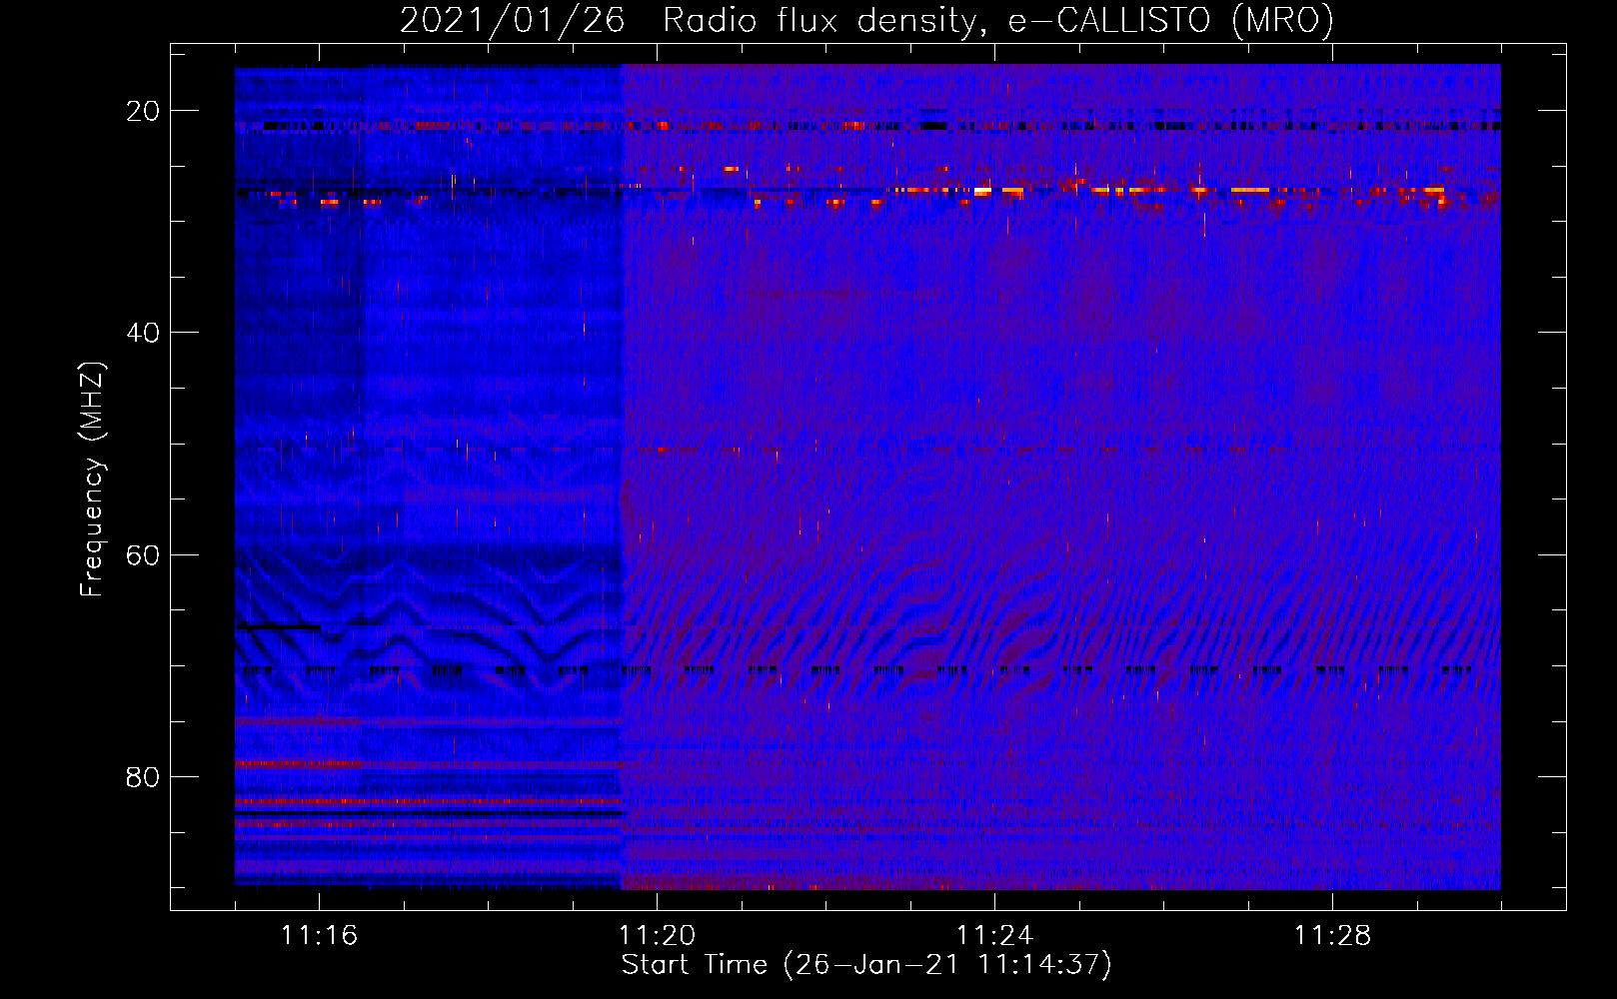Image resolution: width=1617 pixels, height=999 pixels.
Task: Click the 11:20 time tick label
Action: point(657,936)
